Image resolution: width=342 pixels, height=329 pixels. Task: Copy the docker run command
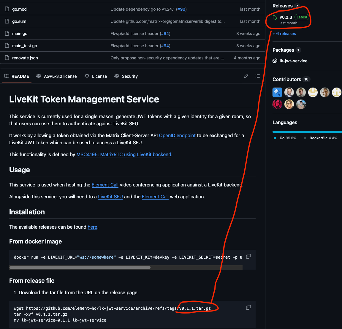pyautogui.click(x=248, y=256)
